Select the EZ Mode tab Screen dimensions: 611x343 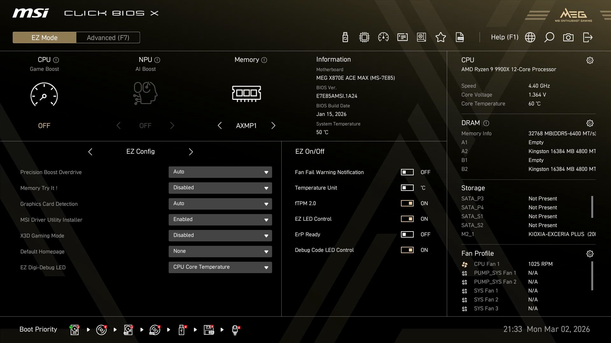pyautogui.click(x=44, y=37)
